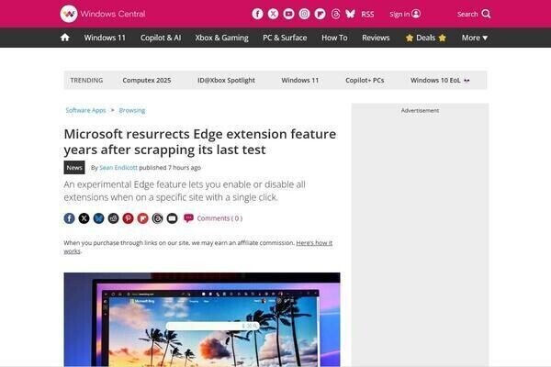The width and height of the screenshot is (551, 367).
Task: Open the Threads profile in the header
Action: tap(335, 14)
